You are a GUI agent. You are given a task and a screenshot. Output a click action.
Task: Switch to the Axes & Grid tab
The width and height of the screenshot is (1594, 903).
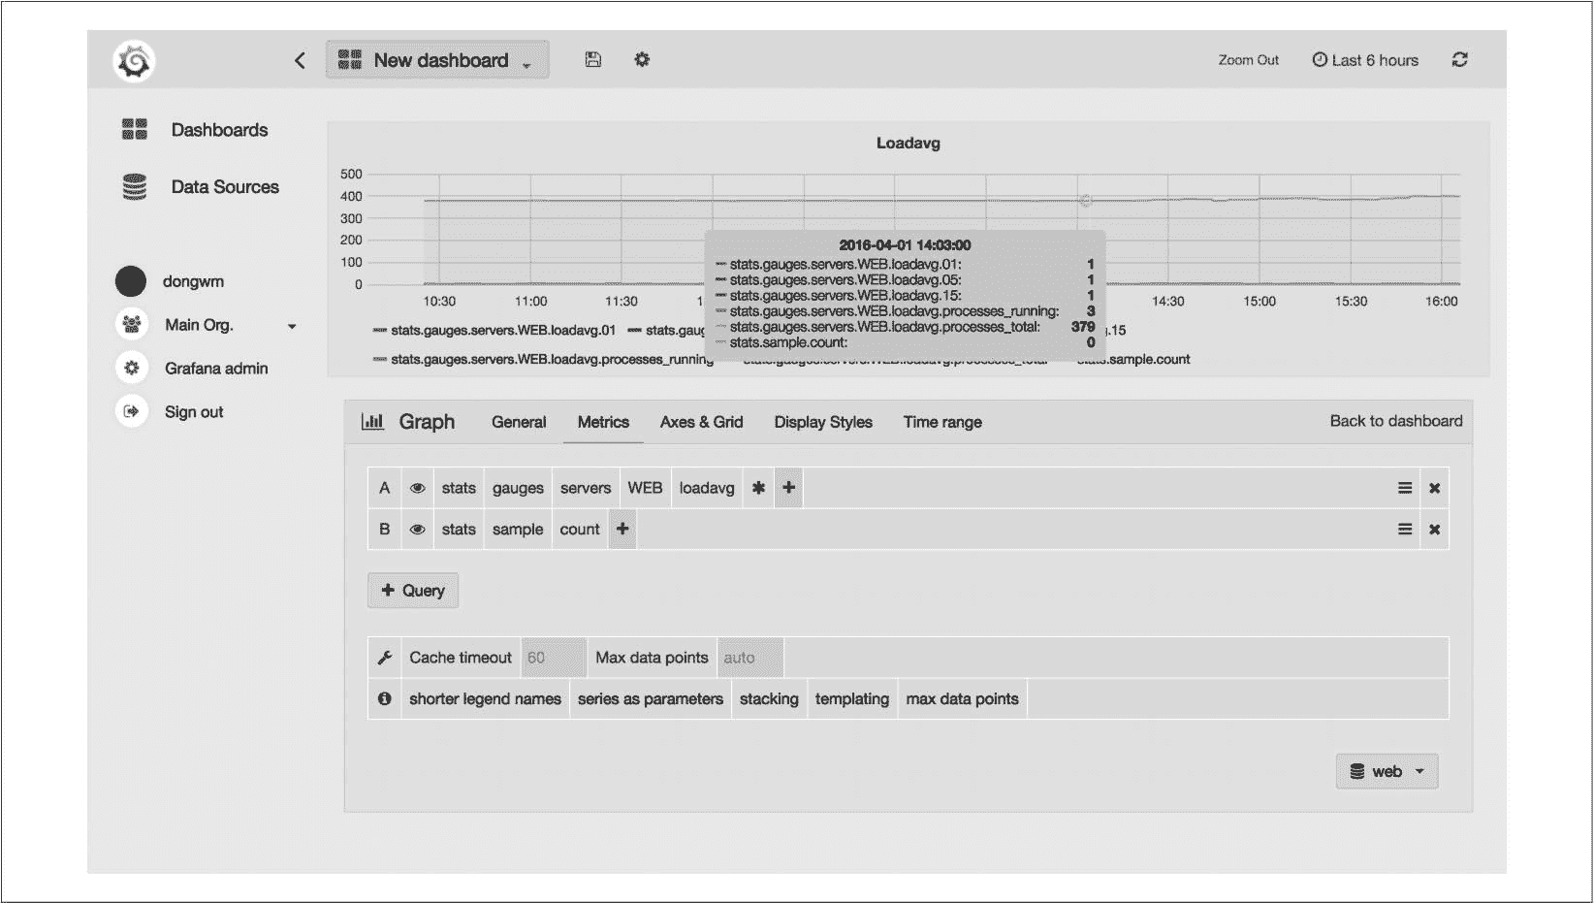click(701, 422)
